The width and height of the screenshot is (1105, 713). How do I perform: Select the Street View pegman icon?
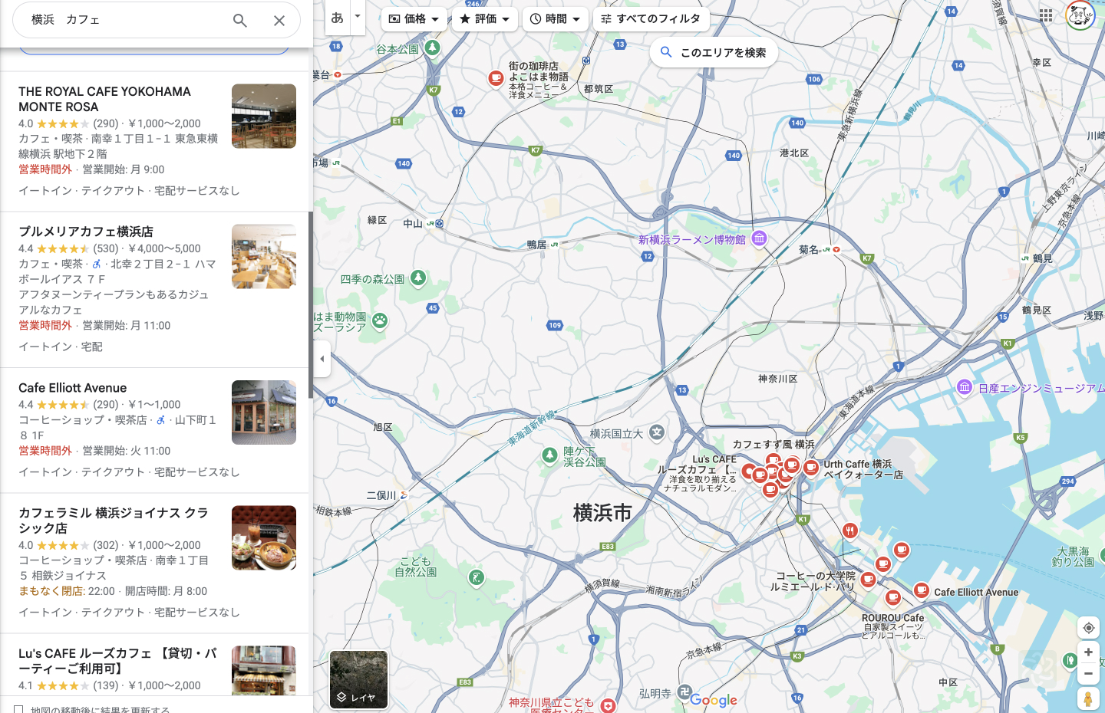pyautogui.click(x=1088, y=698)
